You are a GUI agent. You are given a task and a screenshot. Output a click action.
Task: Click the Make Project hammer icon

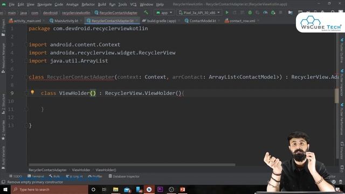tap(146, 12)
